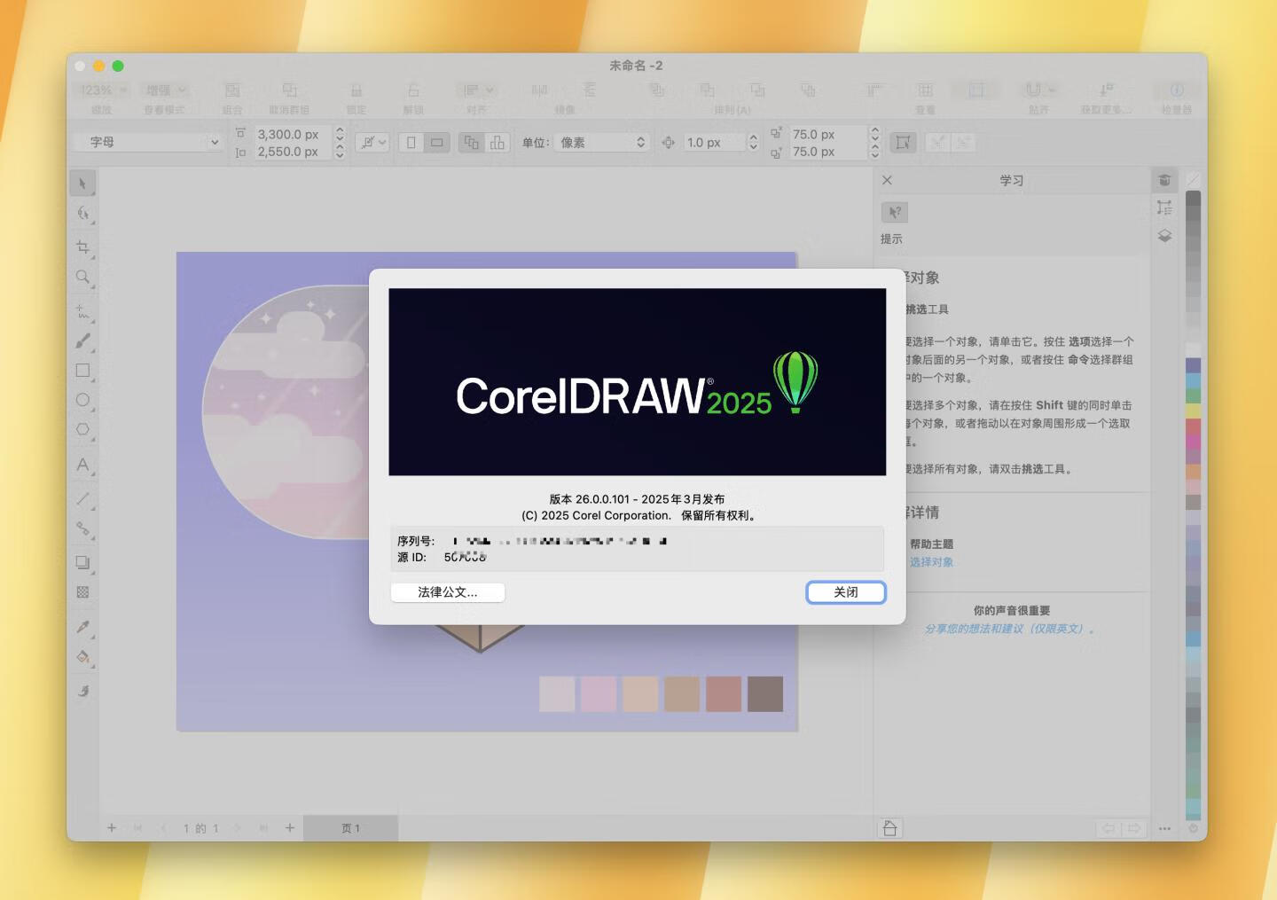This screenshot has height=900, width=1277.
Task: Activate the Text tool
Action: pos(82,465)
